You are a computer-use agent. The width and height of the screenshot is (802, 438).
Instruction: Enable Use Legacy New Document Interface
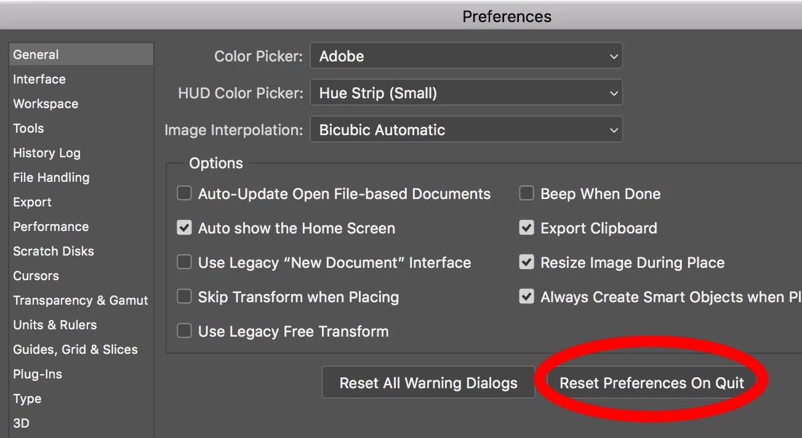[x=184, y=262]
